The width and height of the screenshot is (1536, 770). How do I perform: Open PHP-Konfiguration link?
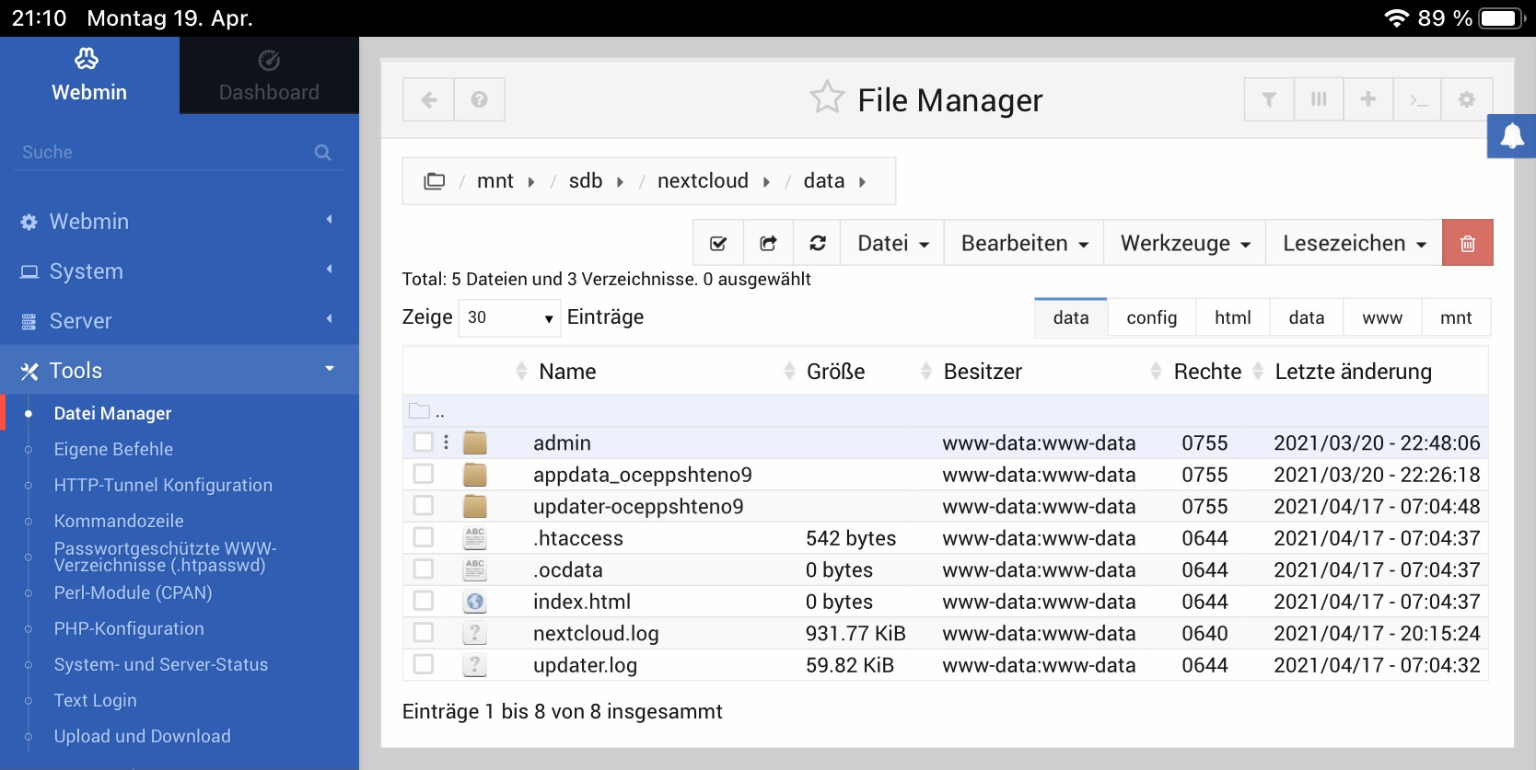click(x=129, y=628)
